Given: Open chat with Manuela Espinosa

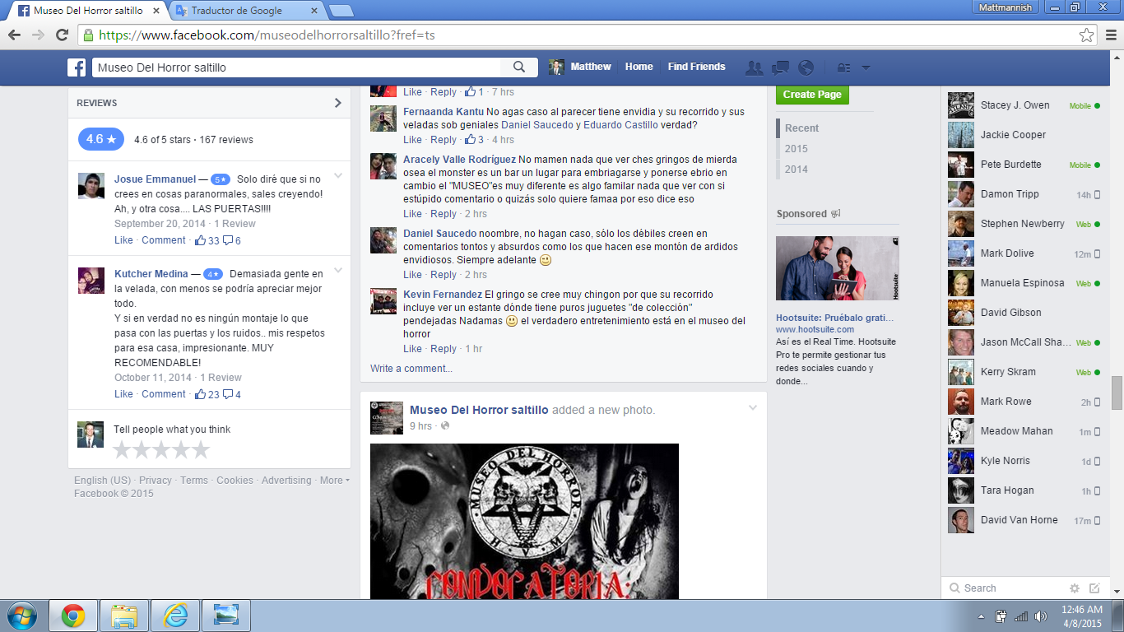Looking at the screenshot, I should pyautogui.click(x=1024, y=283).
